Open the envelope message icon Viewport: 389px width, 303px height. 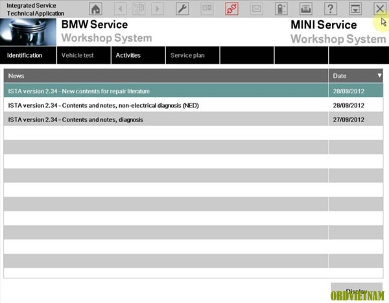pos(256,9)
